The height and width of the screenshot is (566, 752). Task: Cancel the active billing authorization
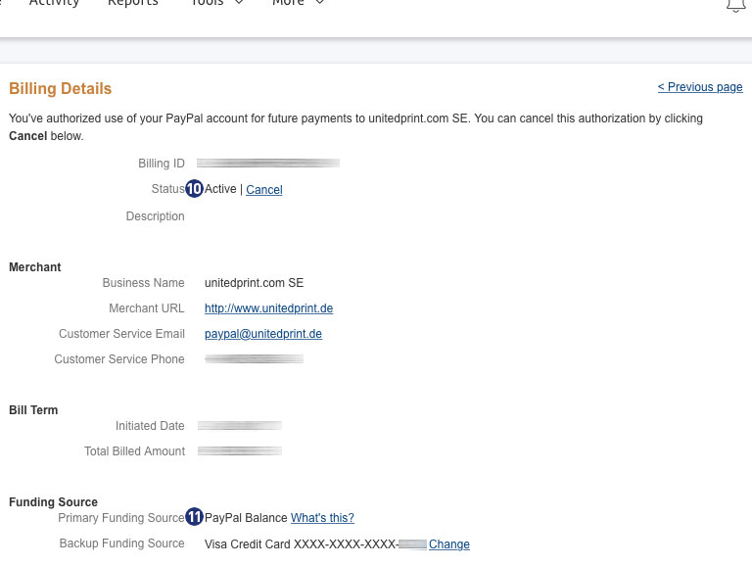tap(263, 190)
